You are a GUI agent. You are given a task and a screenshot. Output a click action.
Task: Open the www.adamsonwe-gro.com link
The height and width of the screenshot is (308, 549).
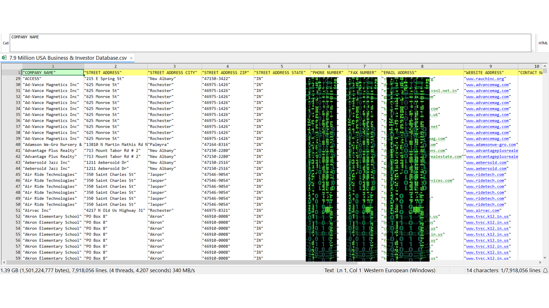491,145
